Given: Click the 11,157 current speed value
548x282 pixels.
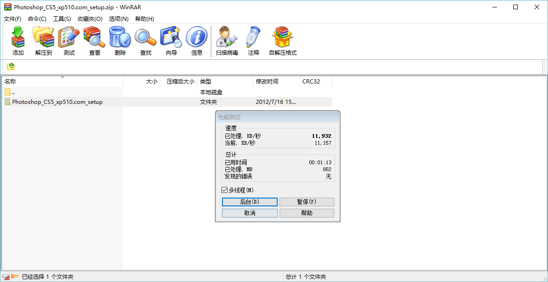Looking at the screenshot, I should (323, 143).
